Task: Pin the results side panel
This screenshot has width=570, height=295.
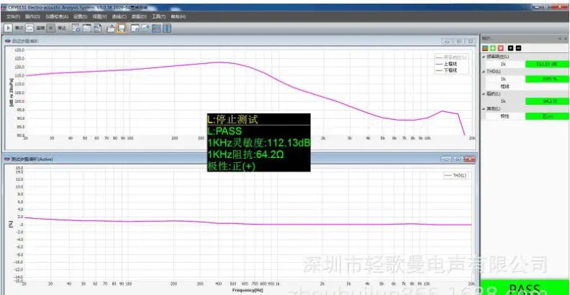Action: [560, 39]
